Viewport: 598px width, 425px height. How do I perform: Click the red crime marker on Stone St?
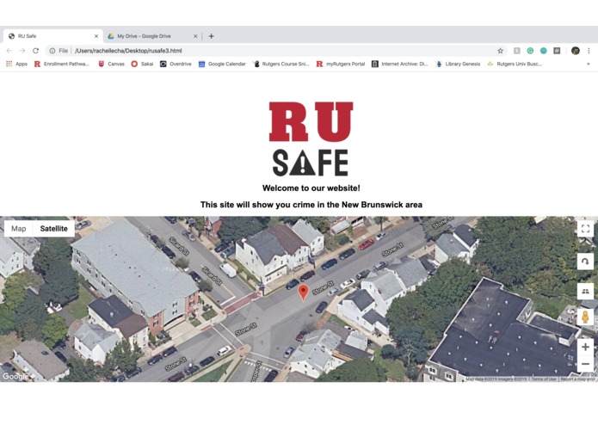(303, 292)
